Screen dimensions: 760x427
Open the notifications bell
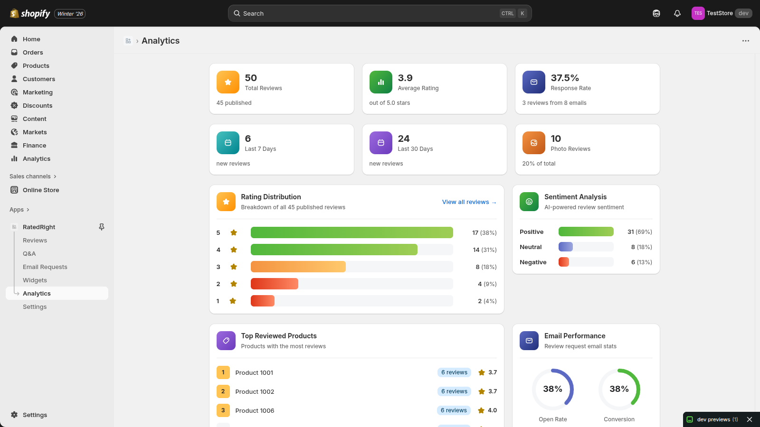pos(677,13)
